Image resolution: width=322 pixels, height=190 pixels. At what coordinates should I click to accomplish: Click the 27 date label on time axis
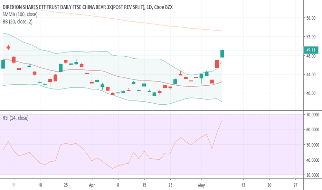pyautogui.click(x=295, y=185)
